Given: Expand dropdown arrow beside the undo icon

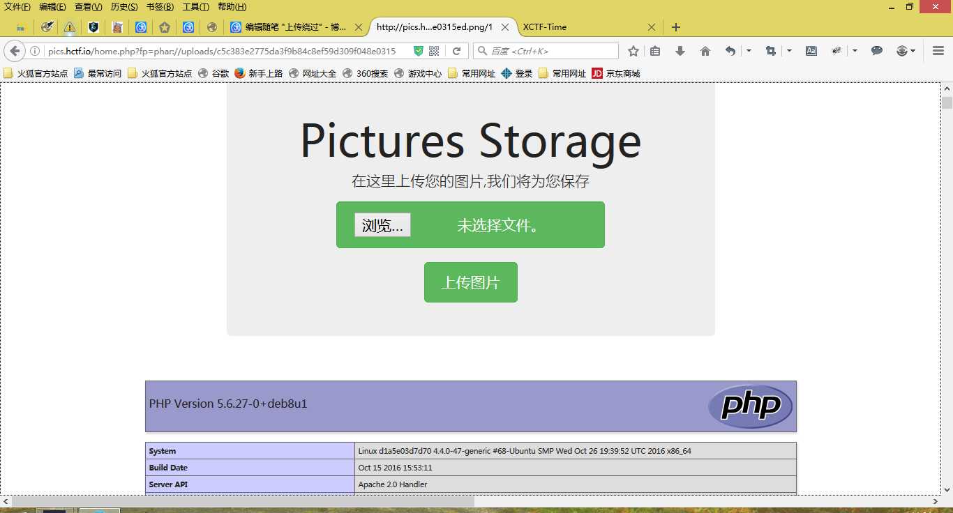Looking at the screenshot, I should (x=749, y=51).
